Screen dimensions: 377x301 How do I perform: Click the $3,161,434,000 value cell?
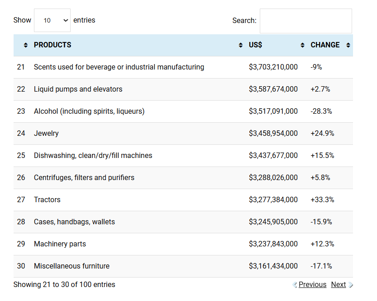click(273, 266)
